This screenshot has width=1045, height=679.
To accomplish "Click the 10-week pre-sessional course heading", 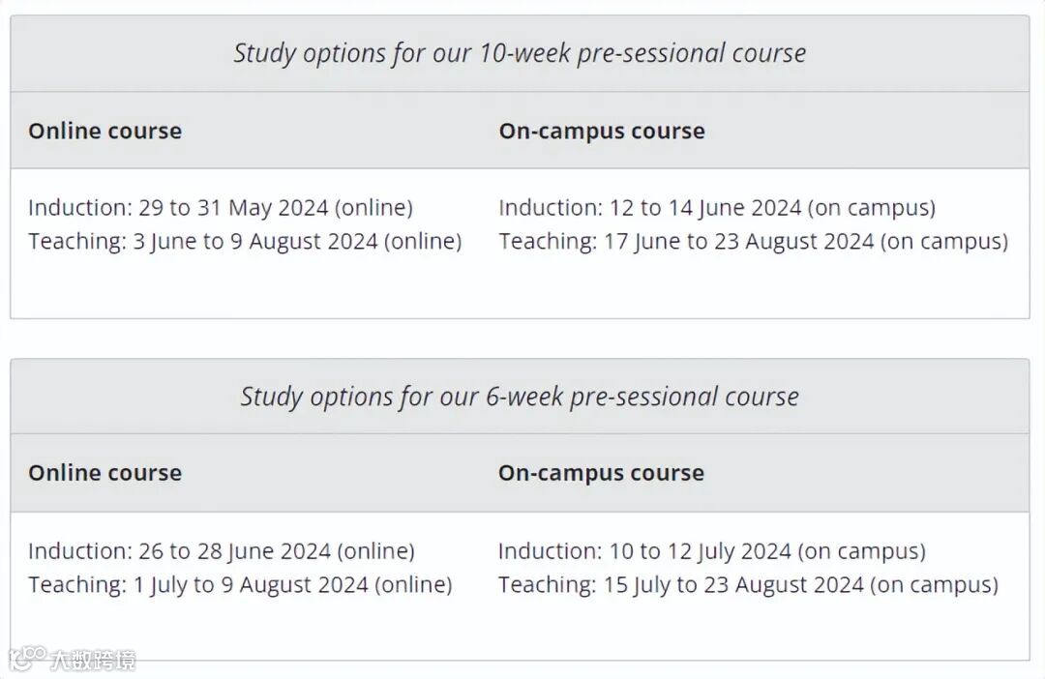I will [x=520, y=53].
